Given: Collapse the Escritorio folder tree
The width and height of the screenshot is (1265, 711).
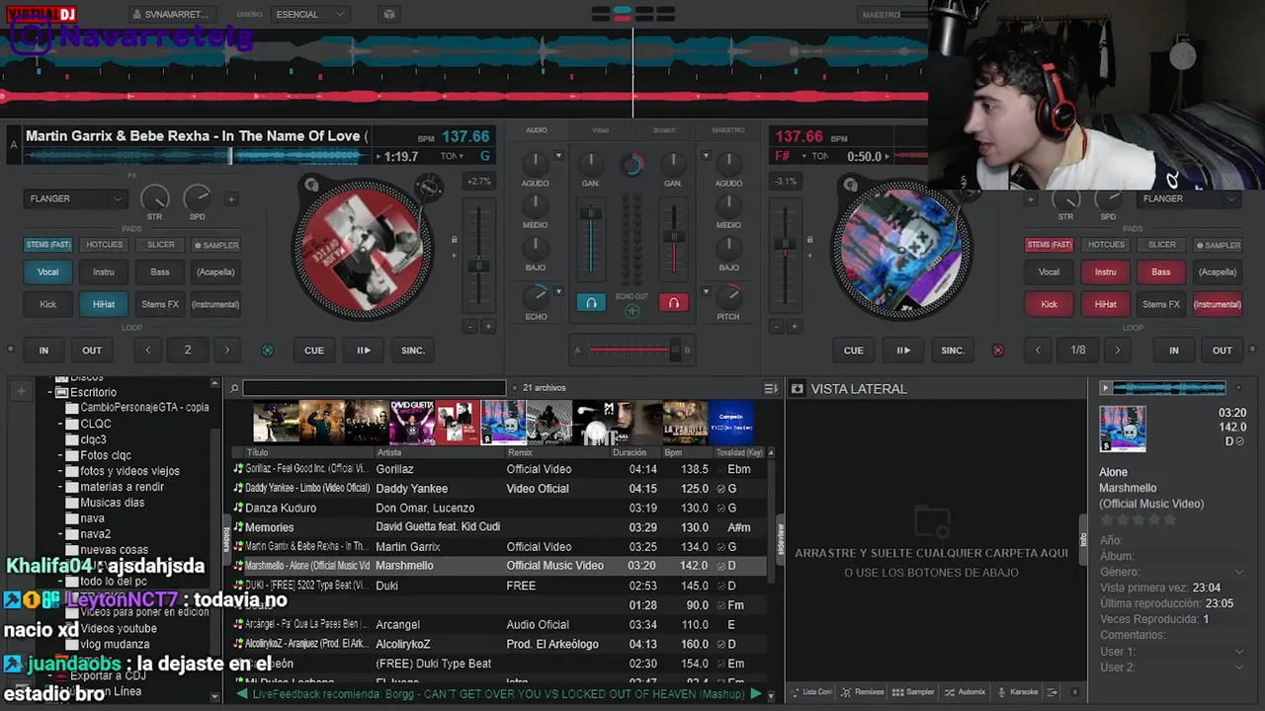Looking at the screenshot, I should click(x=50, y=392).
